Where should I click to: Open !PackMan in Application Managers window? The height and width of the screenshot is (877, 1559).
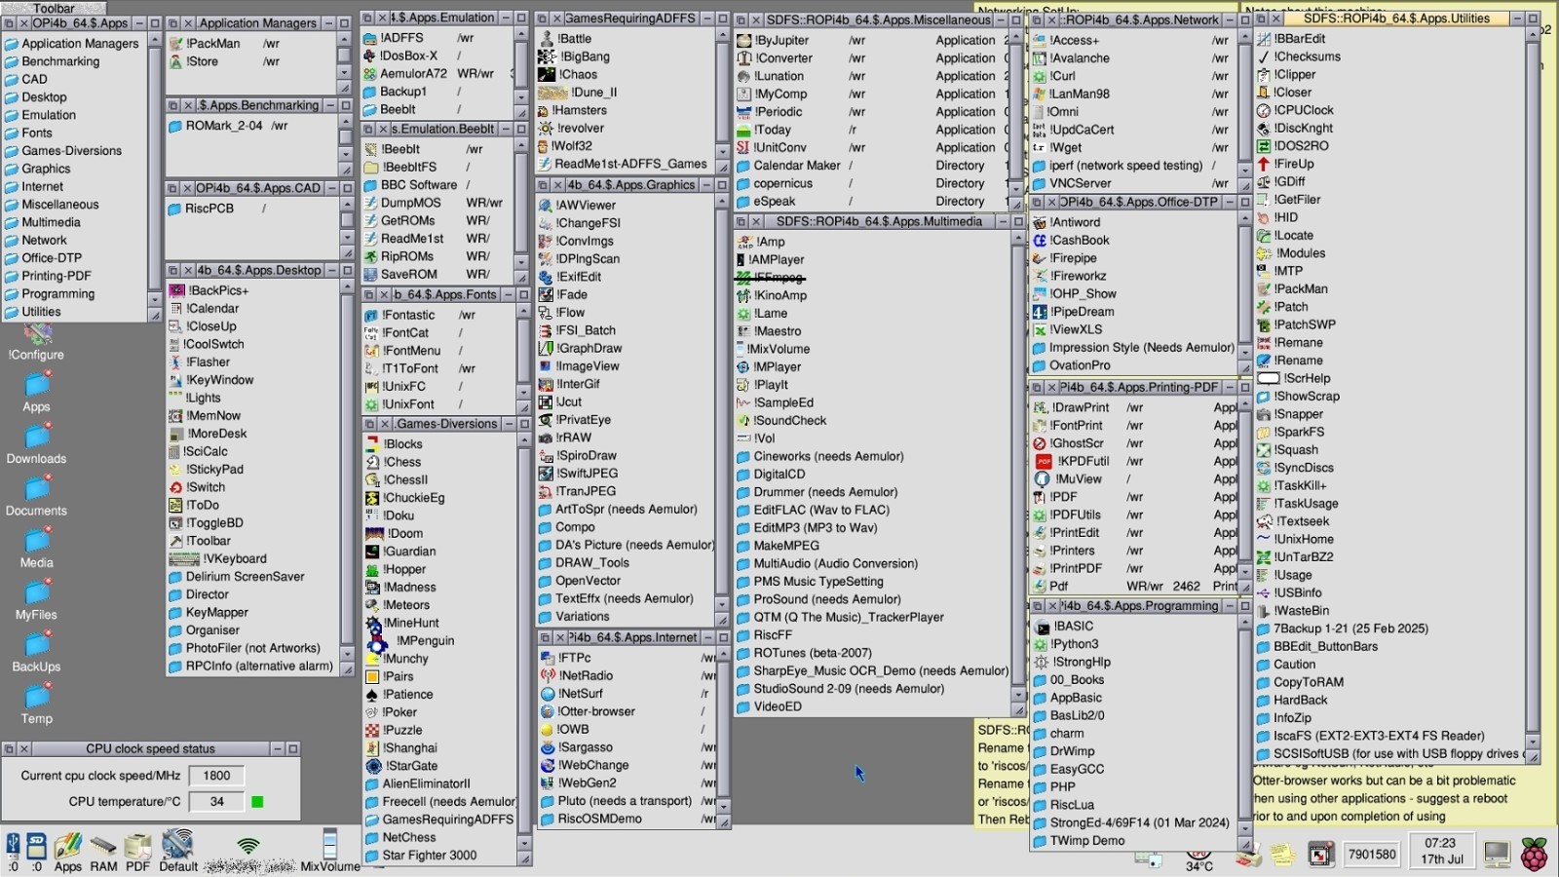(x=205, y=44)
